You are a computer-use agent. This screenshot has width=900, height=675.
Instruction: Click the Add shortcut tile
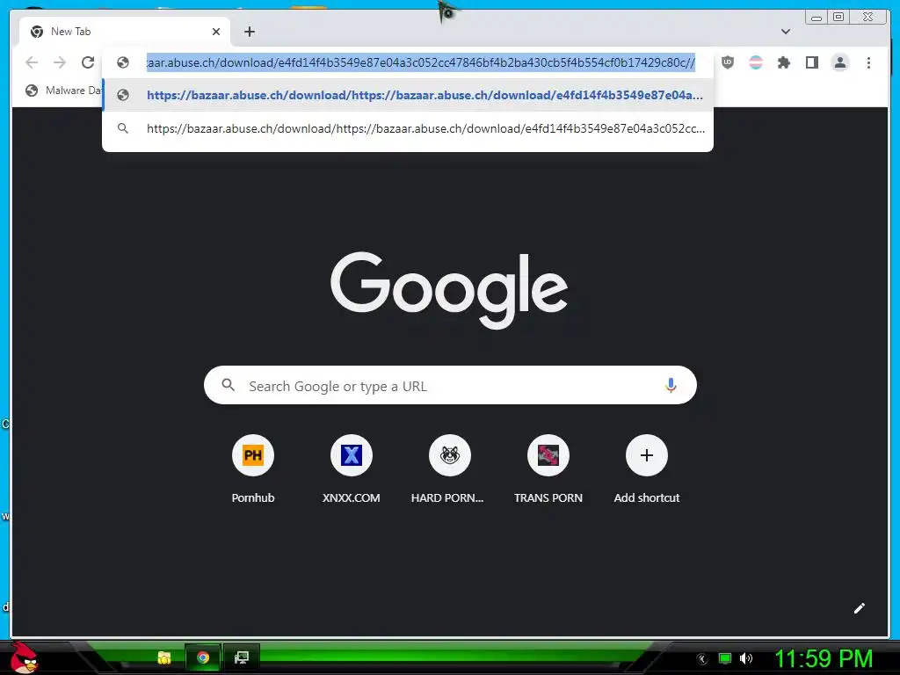pyautogui.click(x=646, y=469)
